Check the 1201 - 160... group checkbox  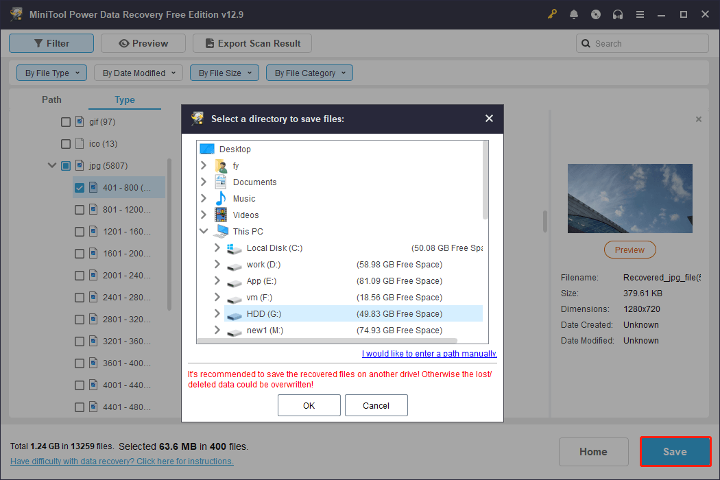(x=80, y=232)
